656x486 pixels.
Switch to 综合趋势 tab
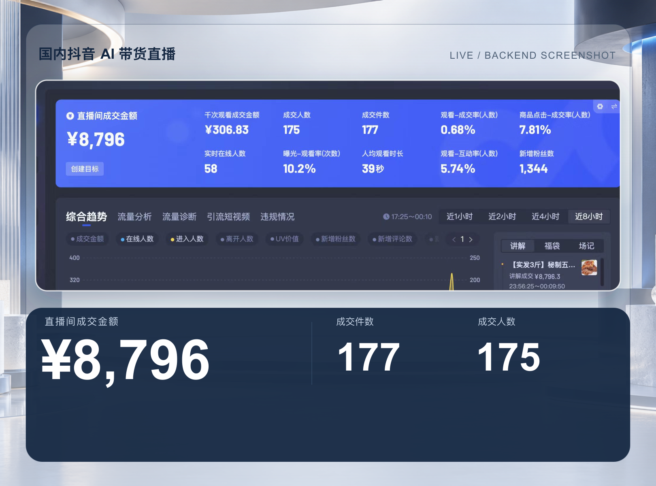[86, 217]
